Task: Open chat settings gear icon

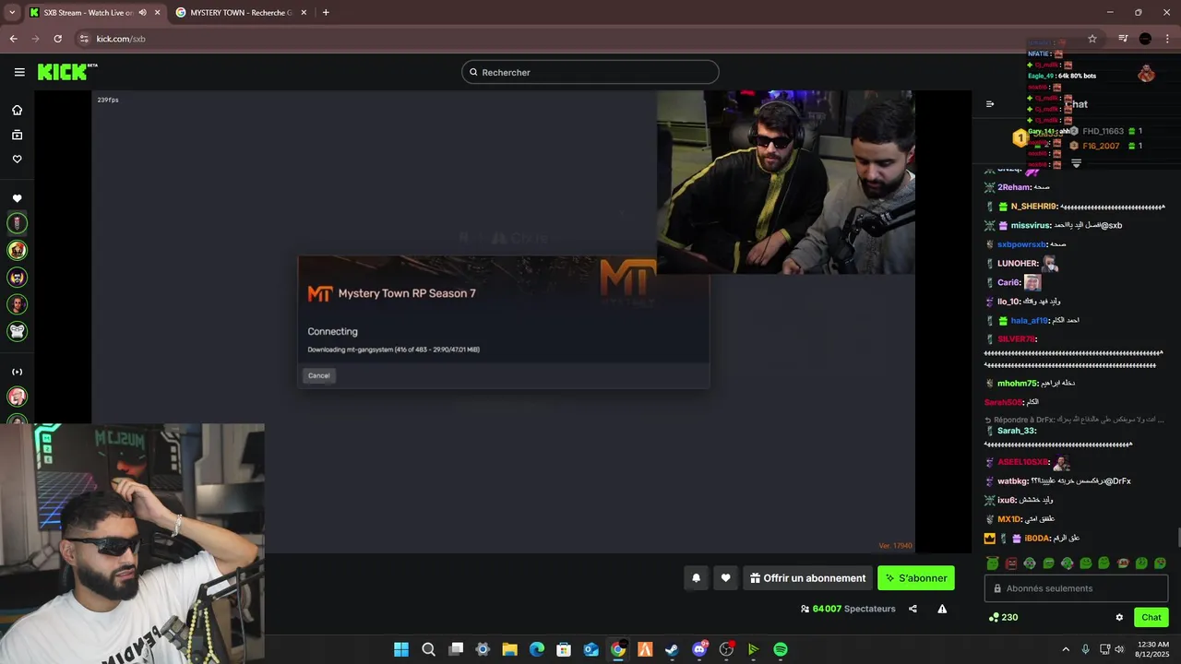Action: point(1119,618)
